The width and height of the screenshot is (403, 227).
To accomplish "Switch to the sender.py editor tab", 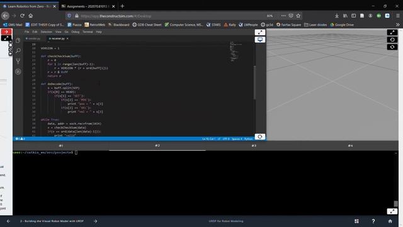I will [x=33, y=38].
